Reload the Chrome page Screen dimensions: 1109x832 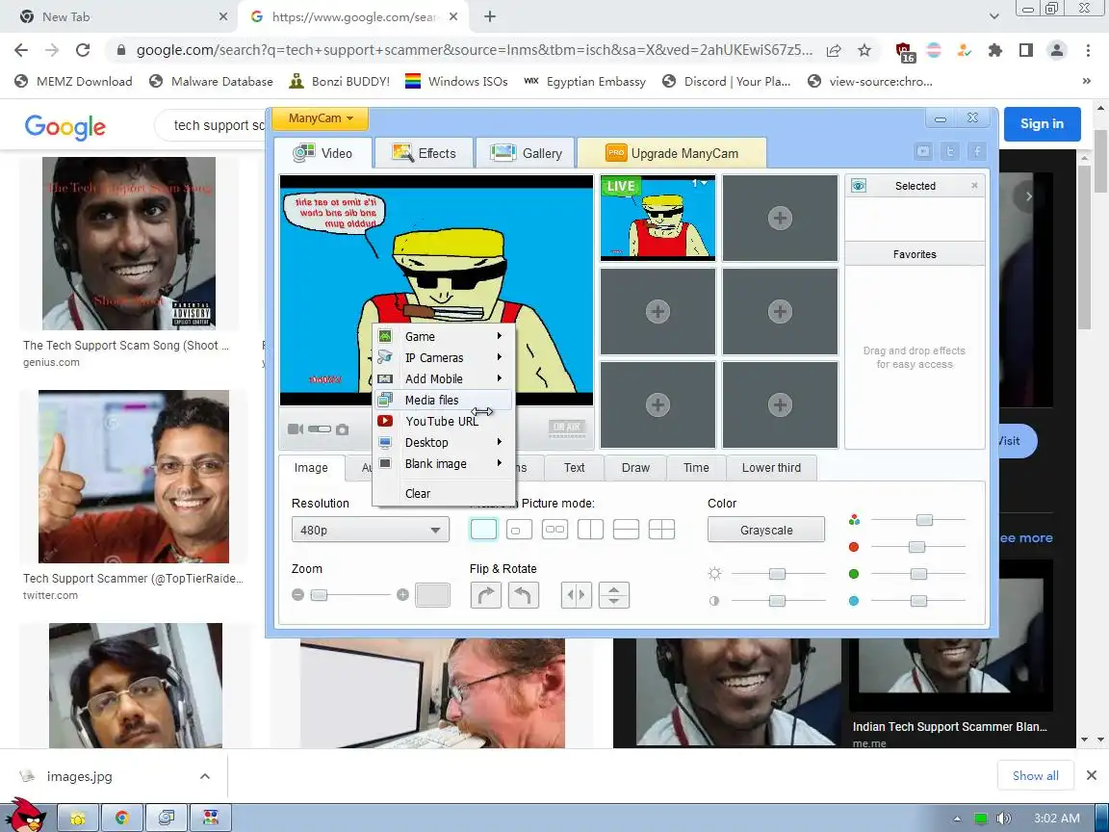coord(83,49)
